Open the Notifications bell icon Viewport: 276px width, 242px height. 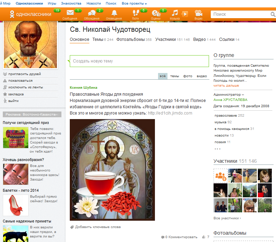pyautogui.click(x=114, y=13)
